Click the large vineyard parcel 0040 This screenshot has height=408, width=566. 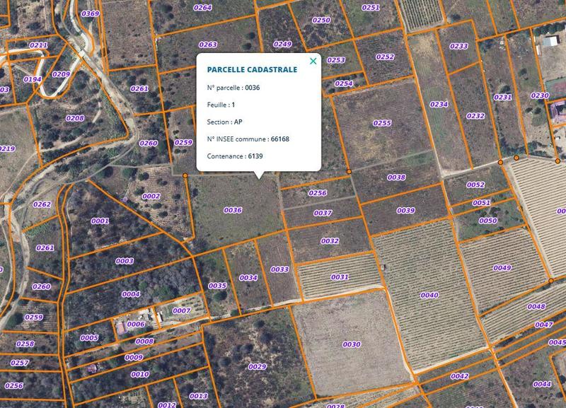(x=429, y=296)
